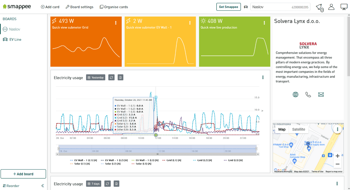
Task: Click the export file icon beside Yesterday
Action: click(x=120, y=78)
